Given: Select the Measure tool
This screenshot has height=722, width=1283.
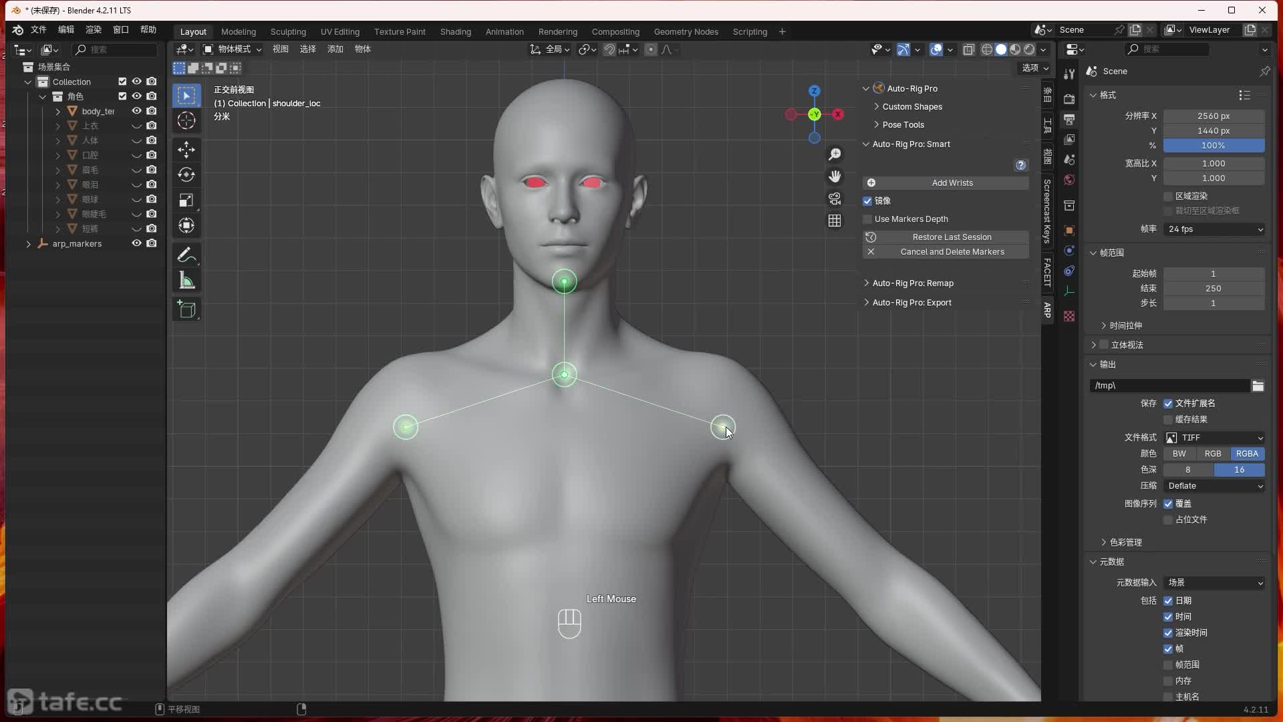Looking at the screenshot, I should pos(186,281).
